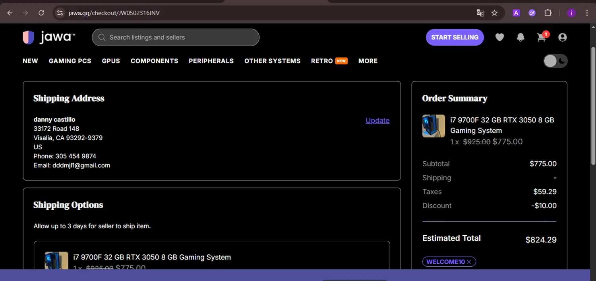Open the COMPONENTS category

pyautogui.click(x=154, y=61)
